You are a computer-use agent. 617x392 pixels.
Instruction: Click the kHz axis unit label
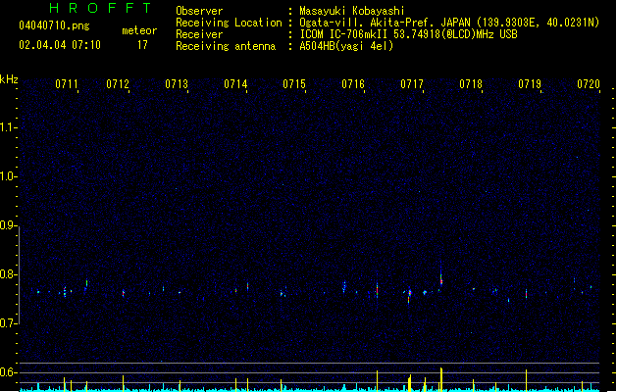click(x=9, y=79)
